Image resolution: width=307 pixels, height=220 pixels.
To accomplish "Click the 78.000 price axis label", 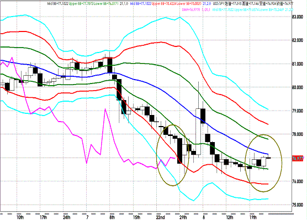I will 298,134.
